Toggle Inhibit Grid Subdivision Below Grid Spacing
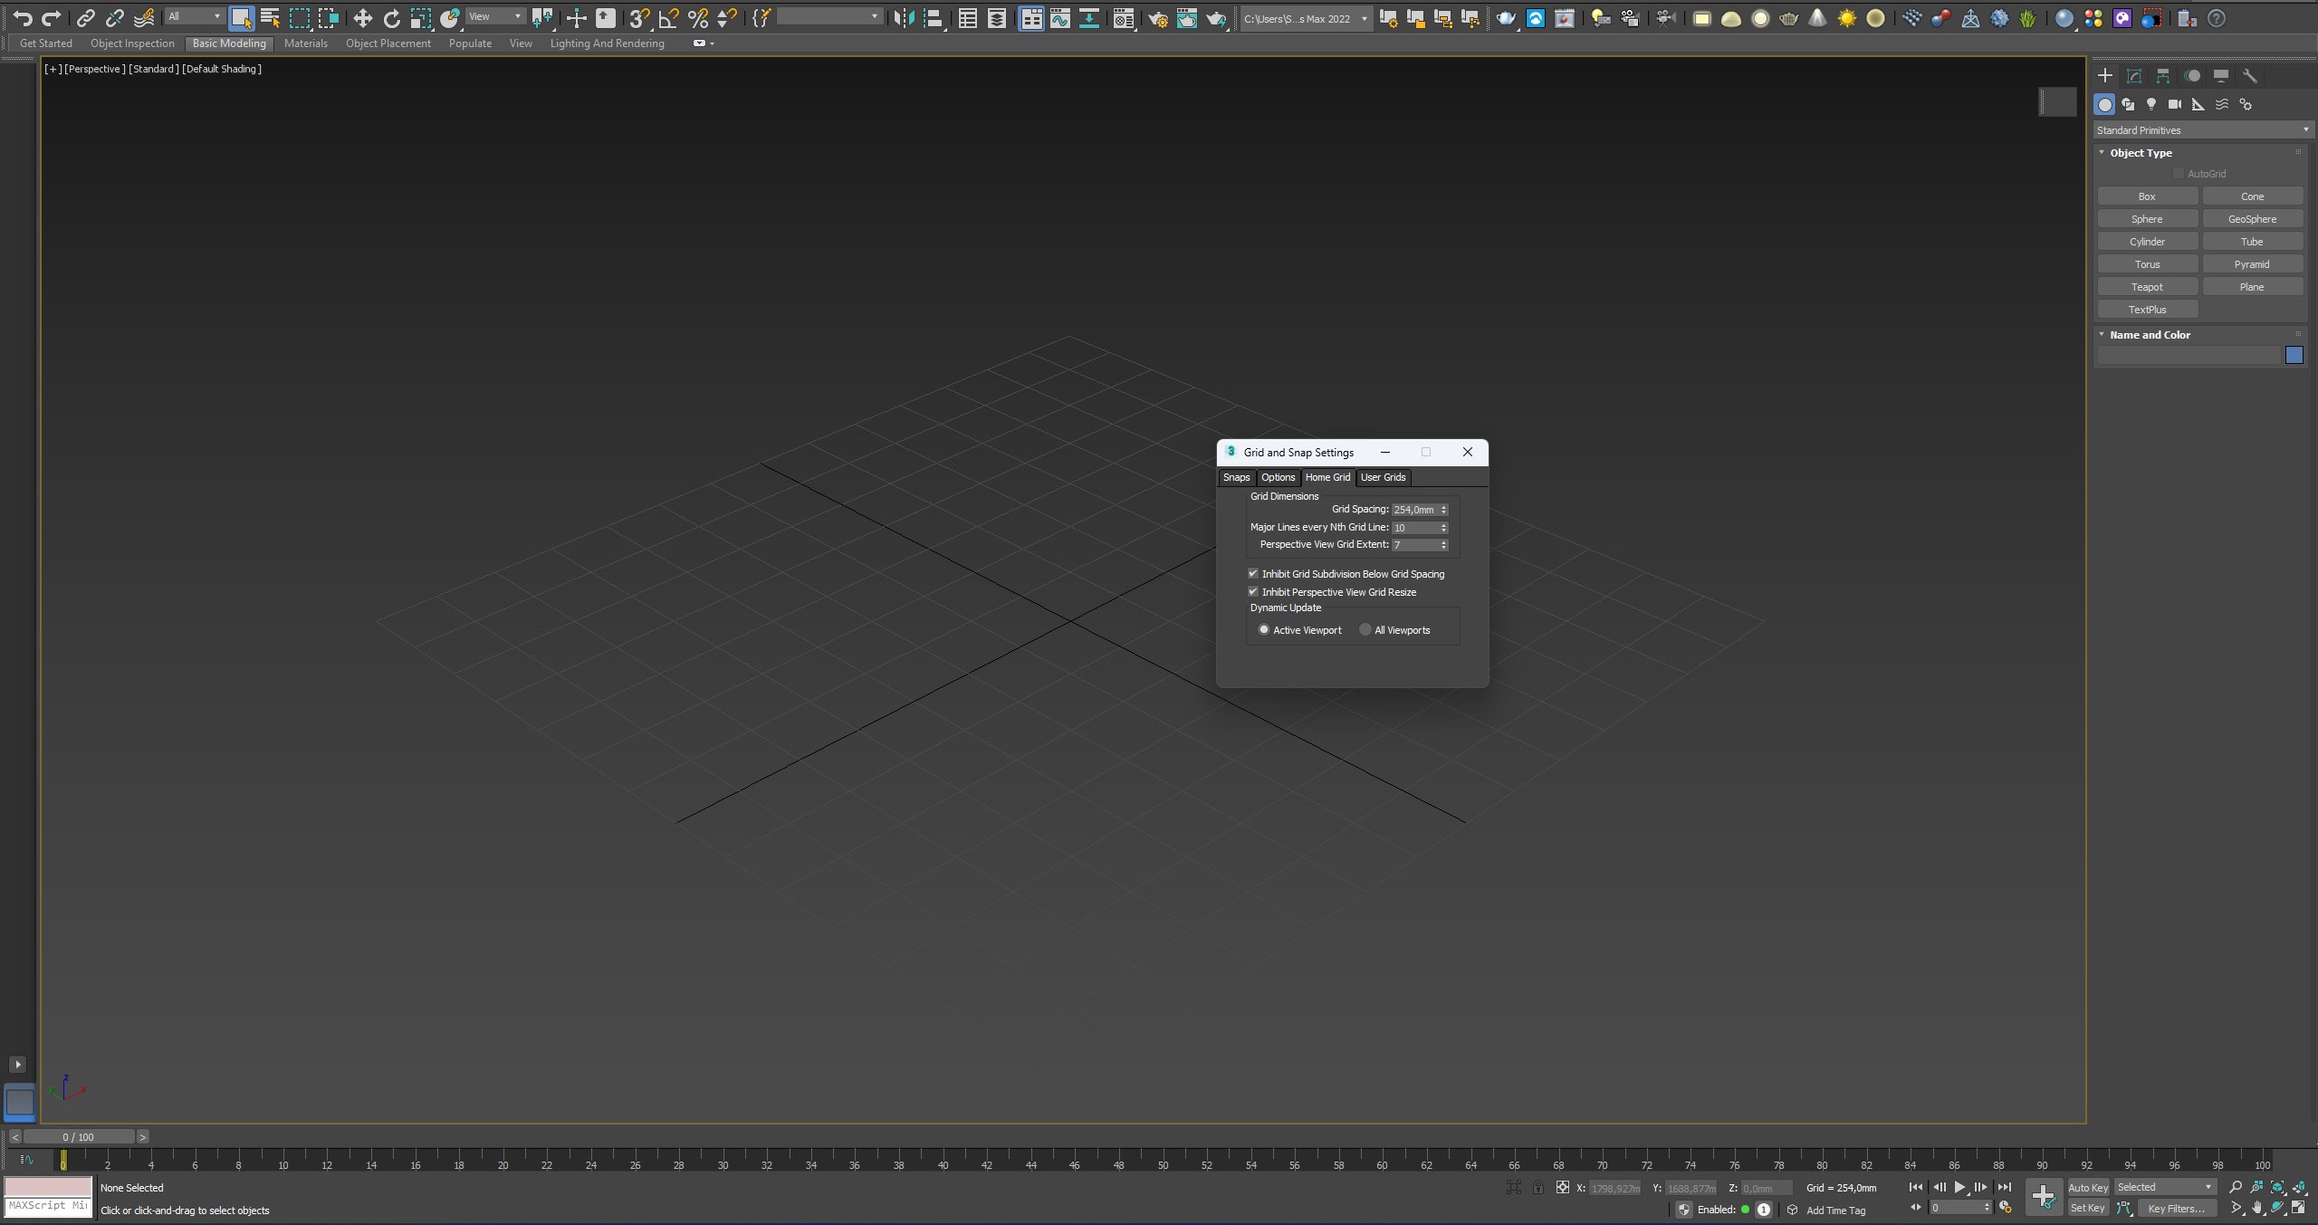 click(x=1253, y=573)
